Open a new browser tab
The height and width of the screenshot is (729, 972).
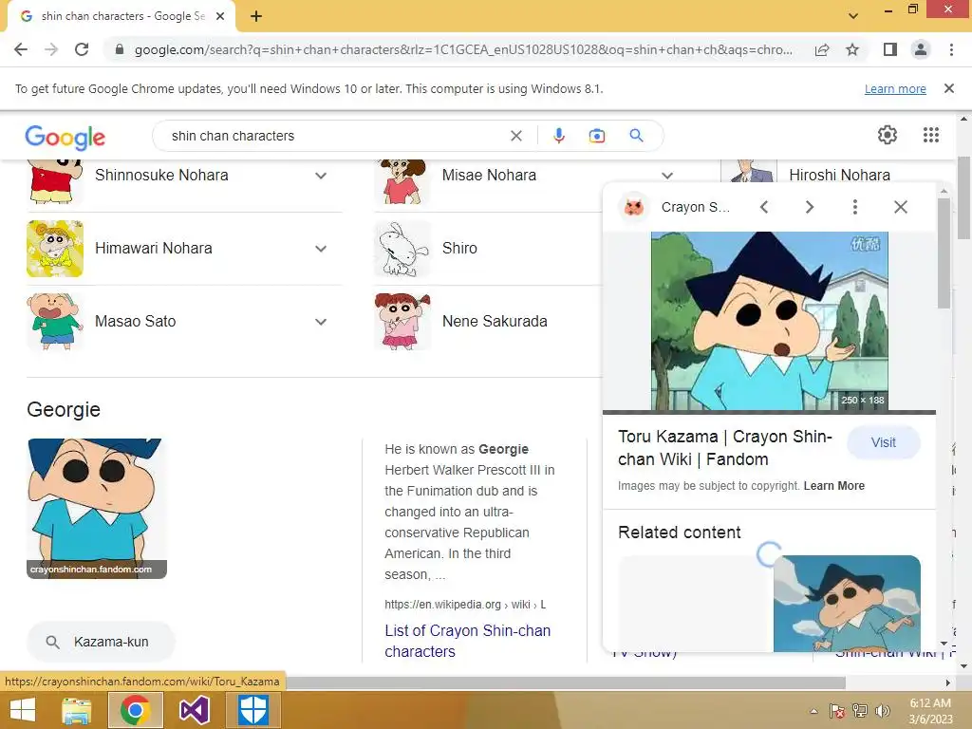(256, 16)
